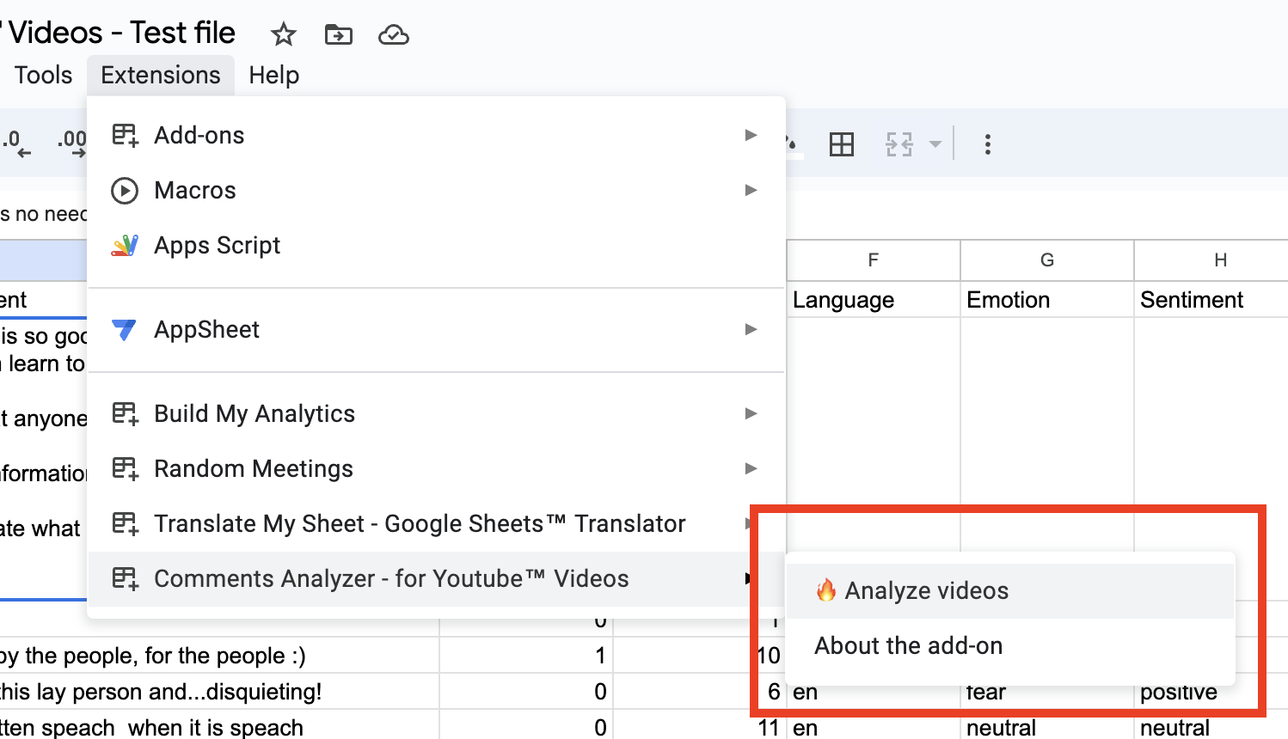Open merge cells dropdown arrow
The image size is (1288, 739).
point(935,144)
